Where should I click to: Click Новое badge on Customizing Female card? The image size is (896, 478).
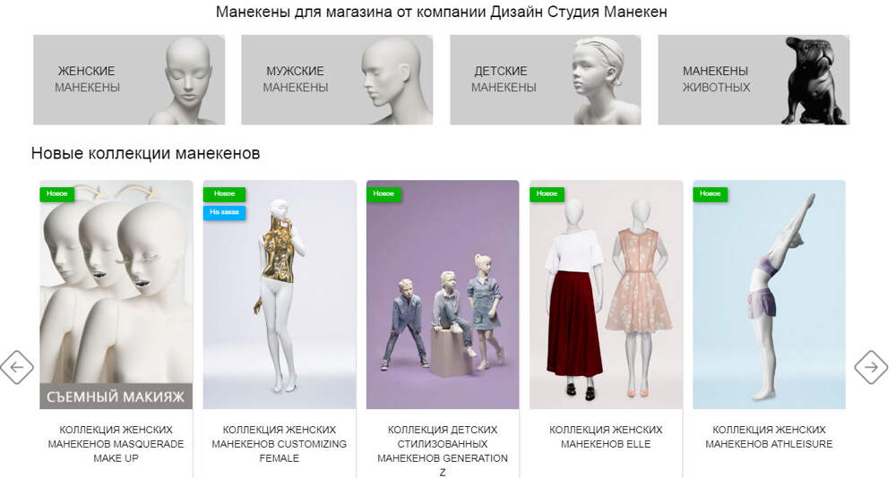(225, 194)
